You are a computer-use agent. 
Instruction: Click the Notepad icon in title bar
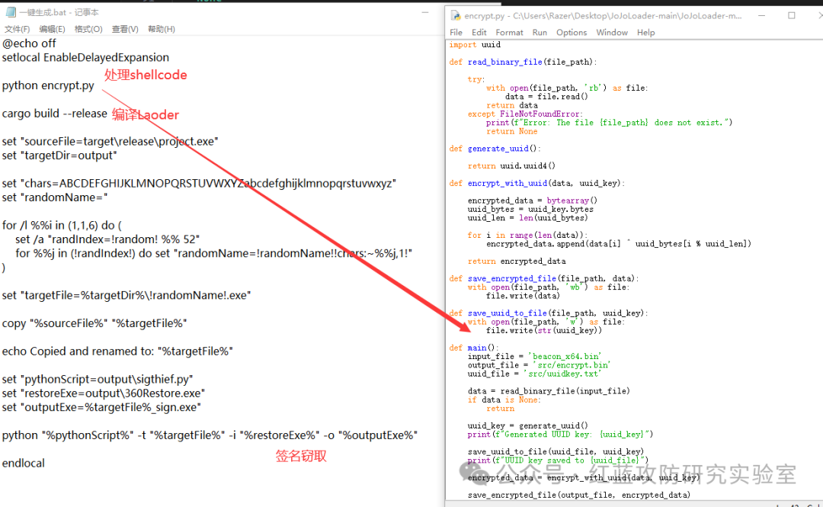click(x=11, y=12)
